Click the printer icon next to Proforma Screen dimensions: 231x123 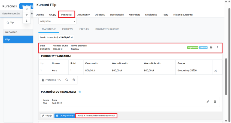[x=74, y=80]
